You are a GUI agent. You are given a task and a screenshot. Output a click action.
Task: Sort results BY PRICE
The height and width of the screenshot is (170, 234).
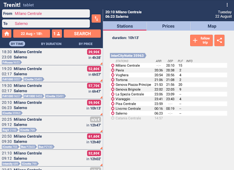[x=85, y=44]
